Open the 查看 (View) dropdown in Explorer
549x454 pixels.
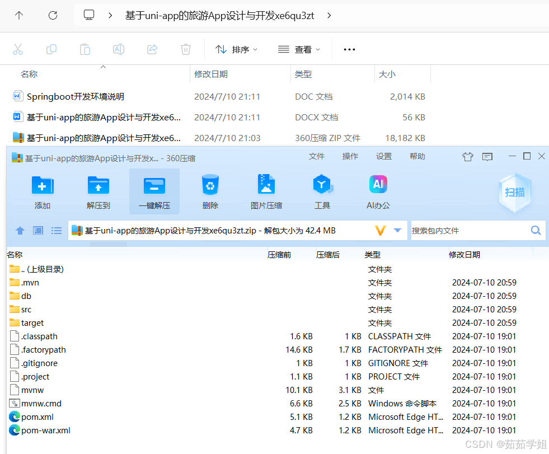tap(299, 49)
